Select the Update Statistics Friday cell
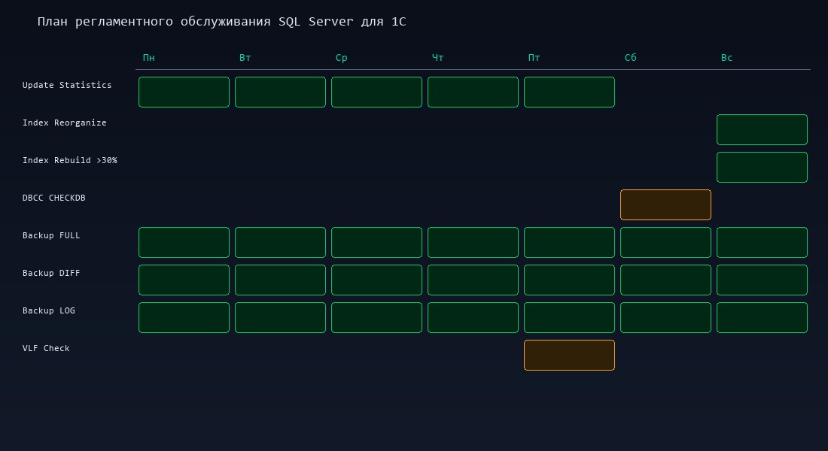 [569, 92]
